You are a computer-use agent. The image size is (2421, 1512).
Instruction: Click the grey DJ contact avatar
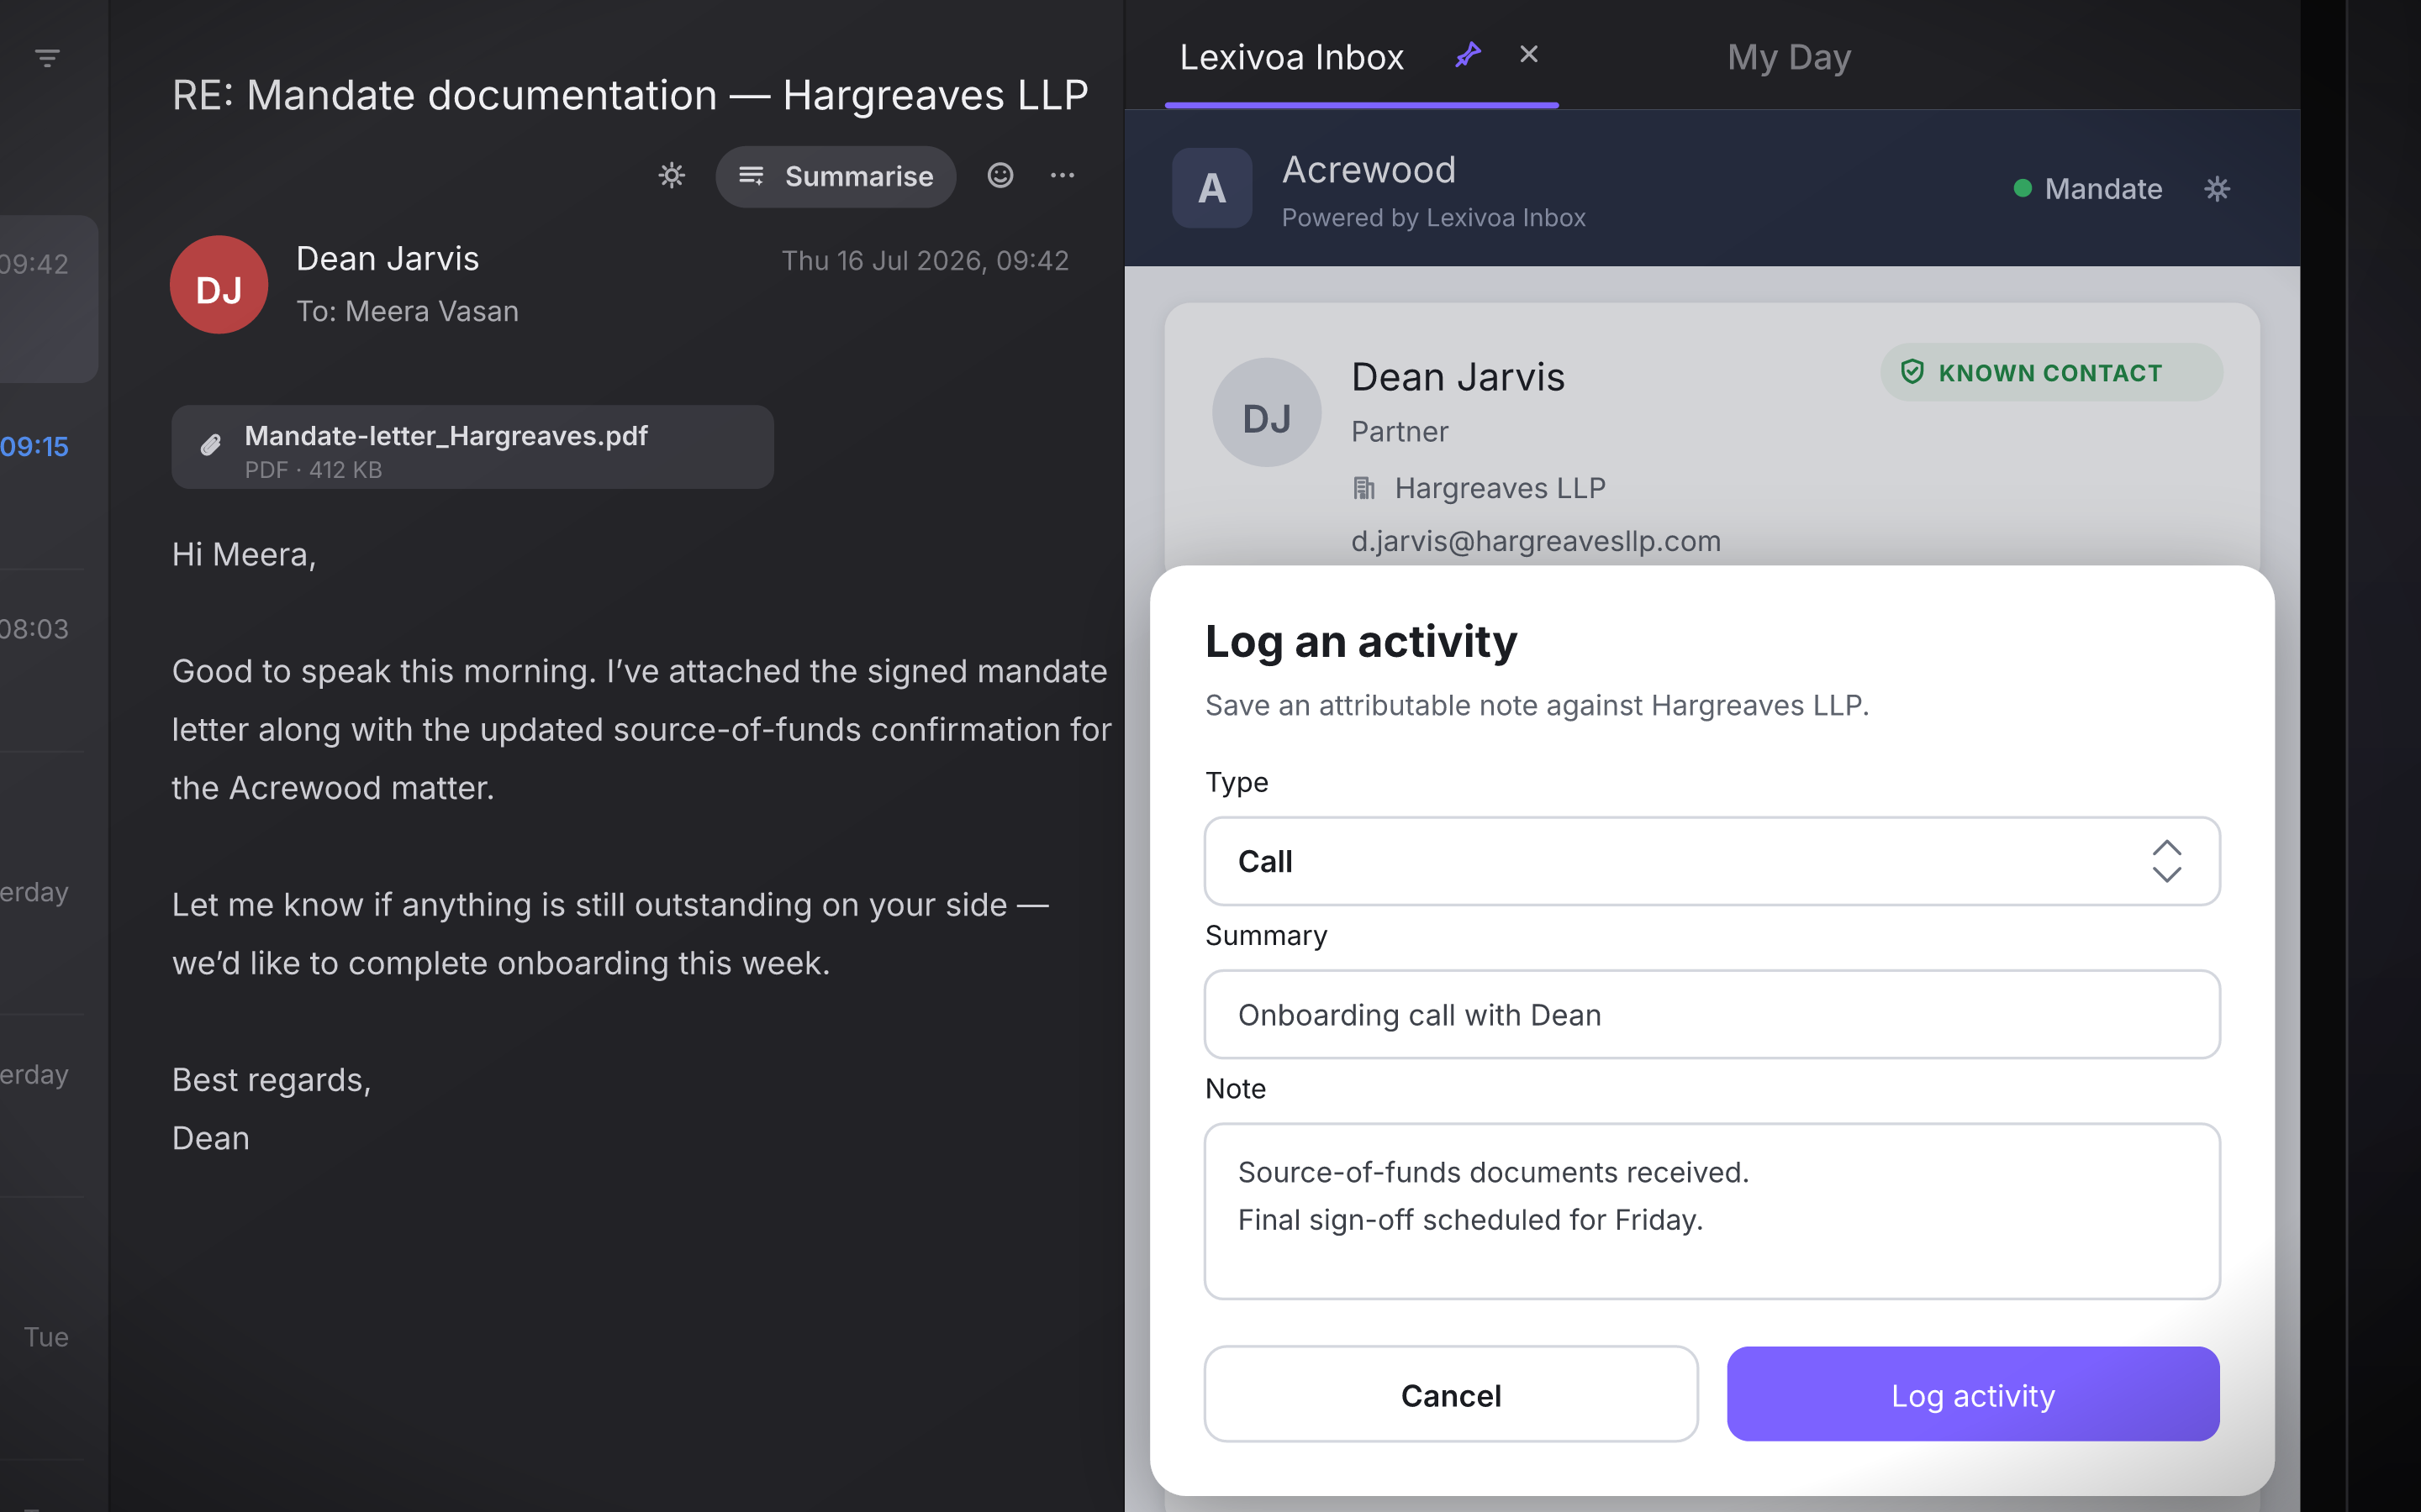click(x=1267, y=413)
